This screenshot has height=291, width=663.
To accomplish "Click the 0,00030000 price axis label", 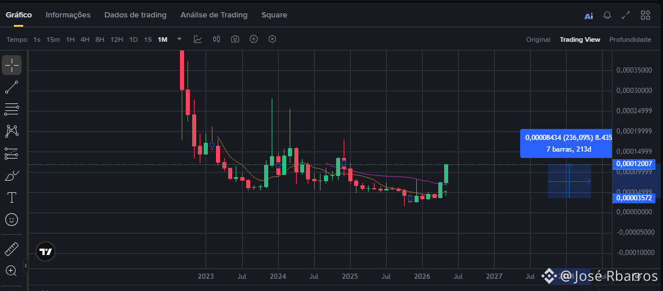I will coord(634,91).
